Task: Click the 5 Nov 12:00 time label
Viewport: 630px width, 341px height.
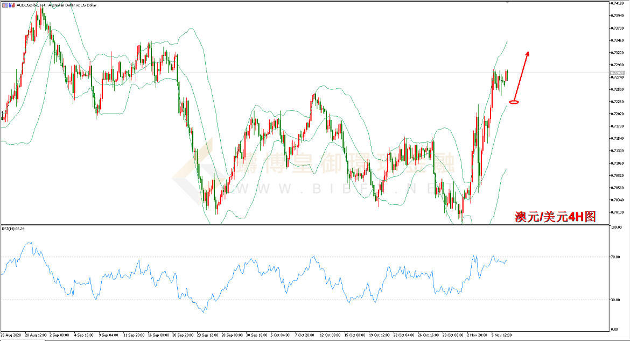Action: [x=502, y=334]
